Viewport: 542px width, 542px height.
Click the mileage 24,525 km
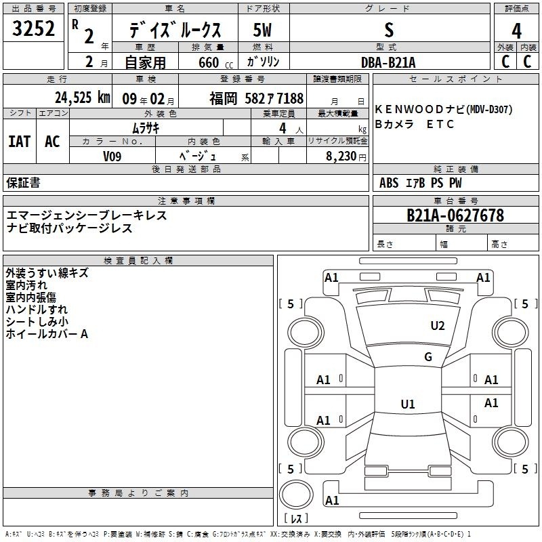[x=83, y=98]
